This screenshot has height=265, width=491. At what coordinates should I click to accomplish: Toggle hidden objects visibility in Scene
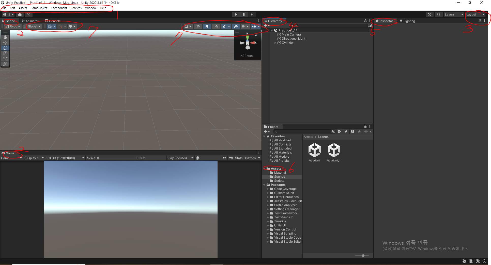point(236,26)
